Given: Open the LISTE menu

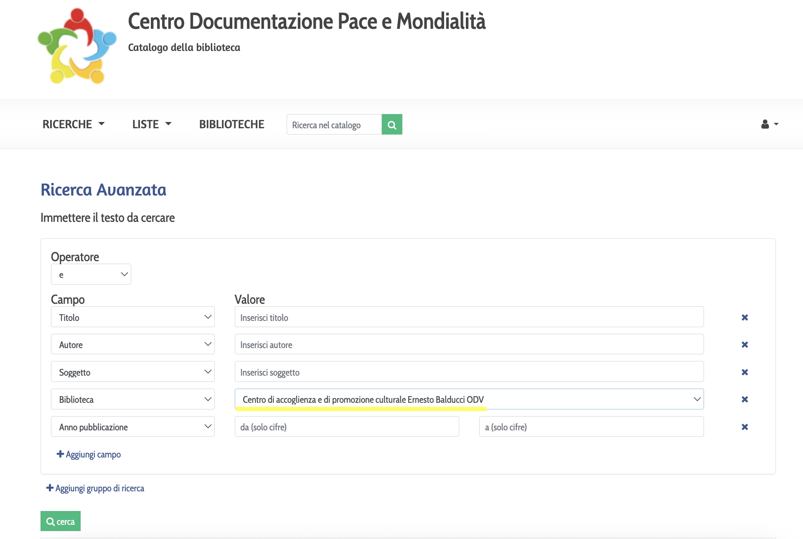Looking at the screenshot, I should coord(152,125).
